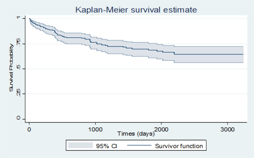
Task: Click the Survivor function legend line sample
Action: click(x=141, y=146)
